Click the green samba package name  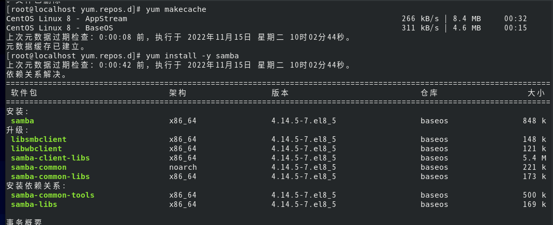[x=22, y=121]
